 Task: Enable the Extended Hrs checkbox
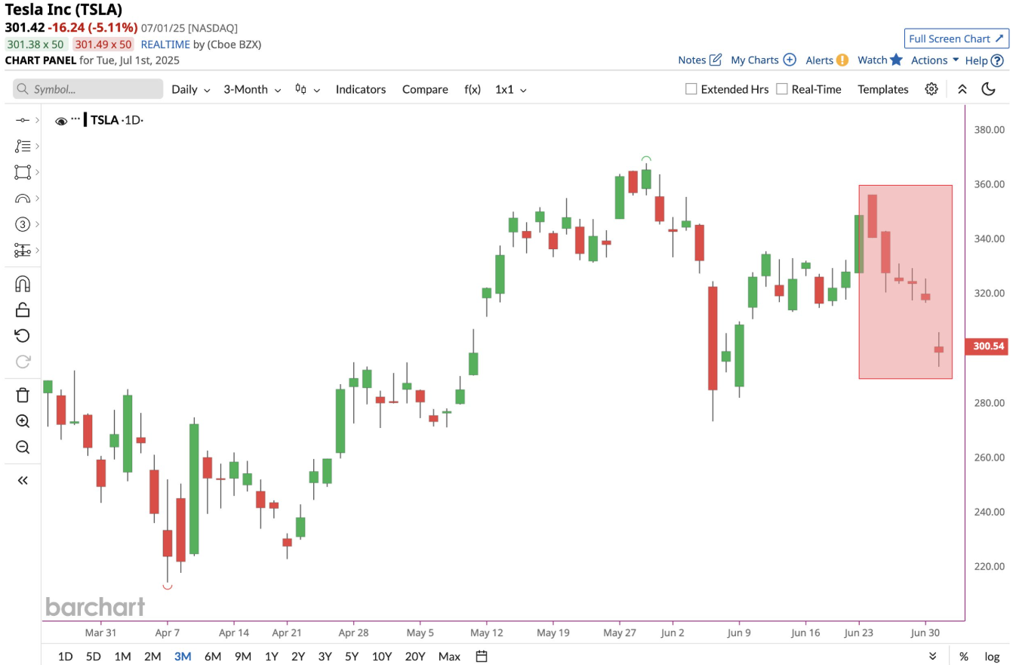691,89
